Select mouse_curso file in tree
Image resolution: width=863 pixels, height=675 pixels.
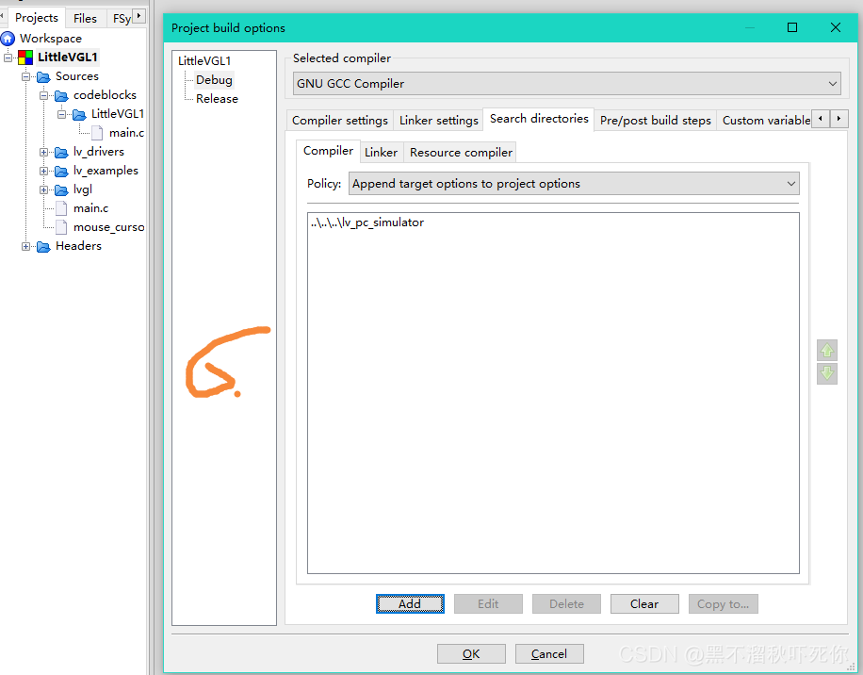pyautogui.click(x=108, y=227)
